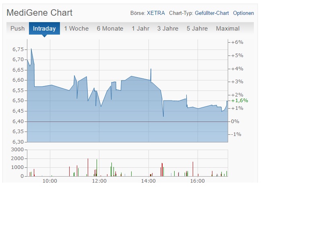309x247 pixels.
Task: Click the MediGene Chart heading
Action: pos(39,13)
